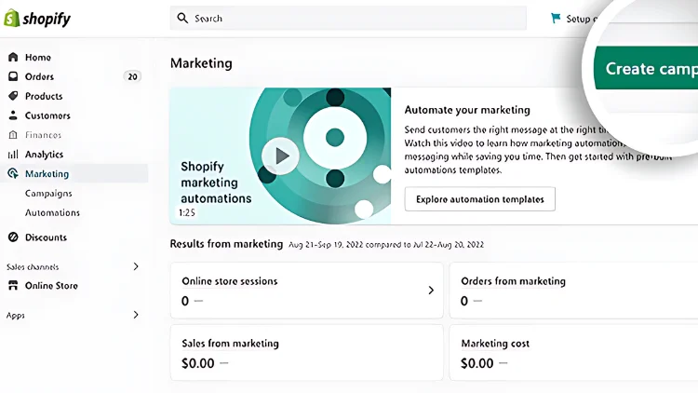Click the Sales channels label
Screen dimensions: 698x393
coord(33,267)
